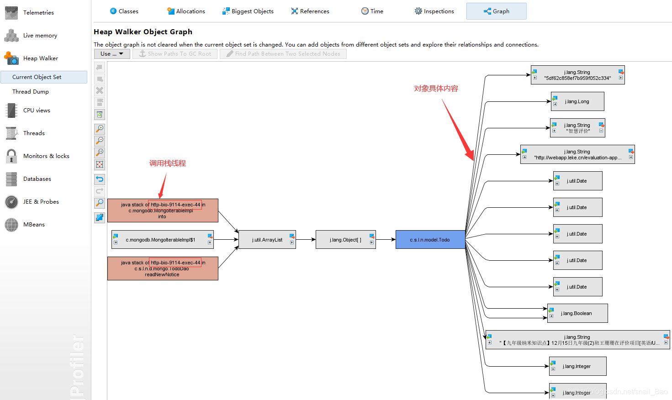The width and height of the screenshot is (672, 400).
Task: Click outgoing icon on "5df62c858ef7b959f052c334" String node
Action: [x=621, y=72]
